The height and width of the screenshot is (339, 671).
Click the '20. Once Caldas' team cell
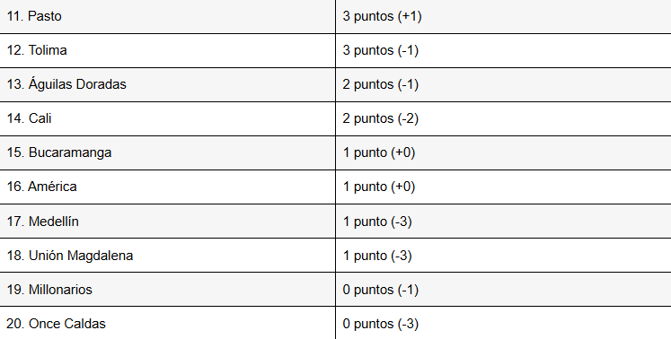pyautogui.click(x=167, y=323)
